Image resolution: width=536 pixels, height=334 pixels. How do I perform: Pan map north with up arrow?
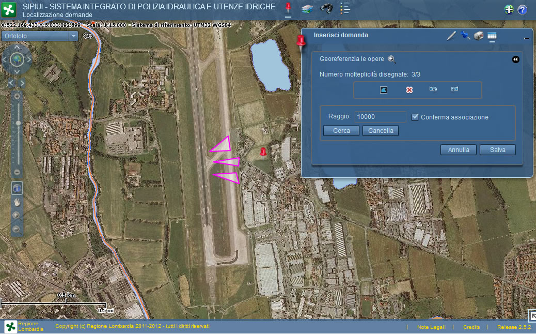click(17, 47)
